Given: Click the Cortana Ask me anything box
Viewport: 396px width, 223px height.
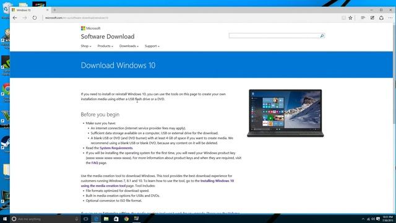Looking at the screenshot, I should pos(45,219).
